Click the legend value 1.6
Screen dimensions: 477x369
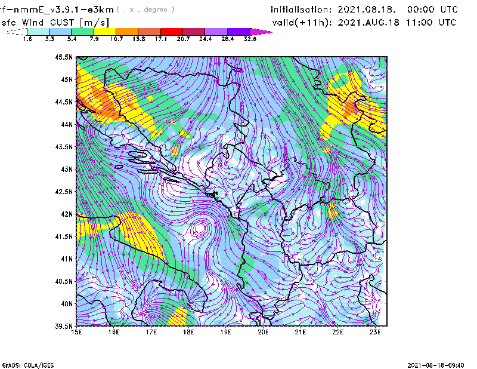coord(27,39)
